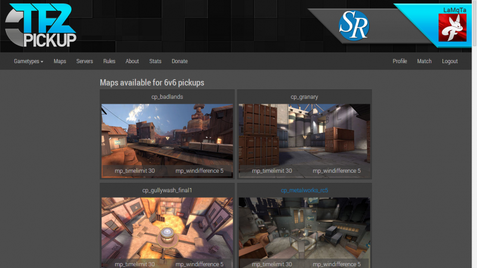The height and width of the screenshot is (268, 477).
Task: Go to the Servers page
Action: (x=85, y=61)
